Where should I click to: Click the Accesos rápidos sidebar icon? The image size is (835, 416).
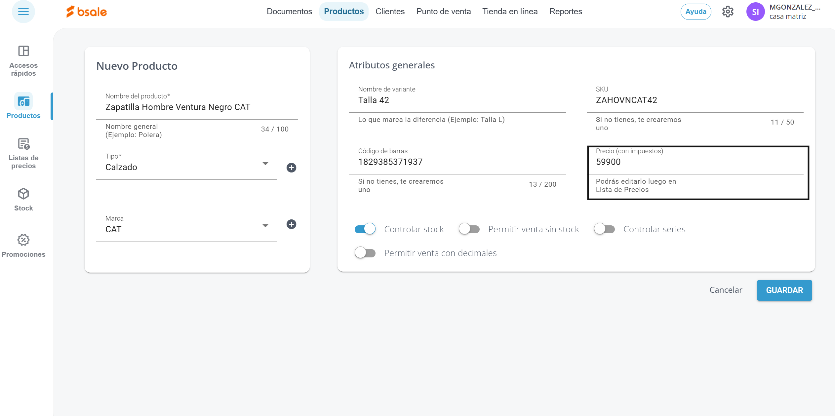(23, 51)
